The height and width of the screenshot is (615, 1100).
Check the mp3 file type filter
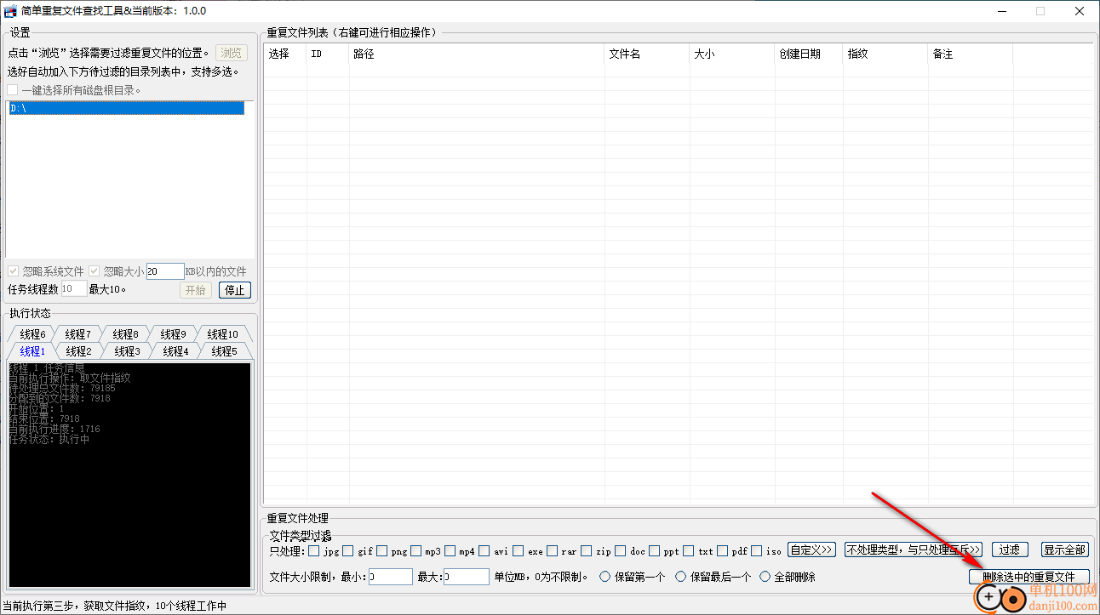(416, 550)
